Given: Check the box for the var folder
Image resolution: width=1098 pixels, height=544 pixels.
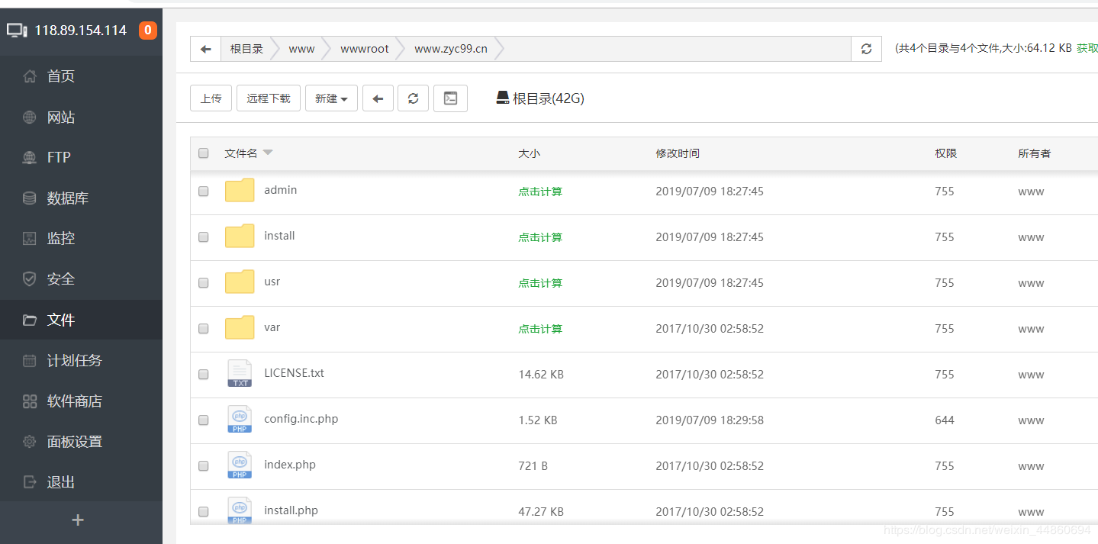Looking at the screenshot, I should point(204,329).
